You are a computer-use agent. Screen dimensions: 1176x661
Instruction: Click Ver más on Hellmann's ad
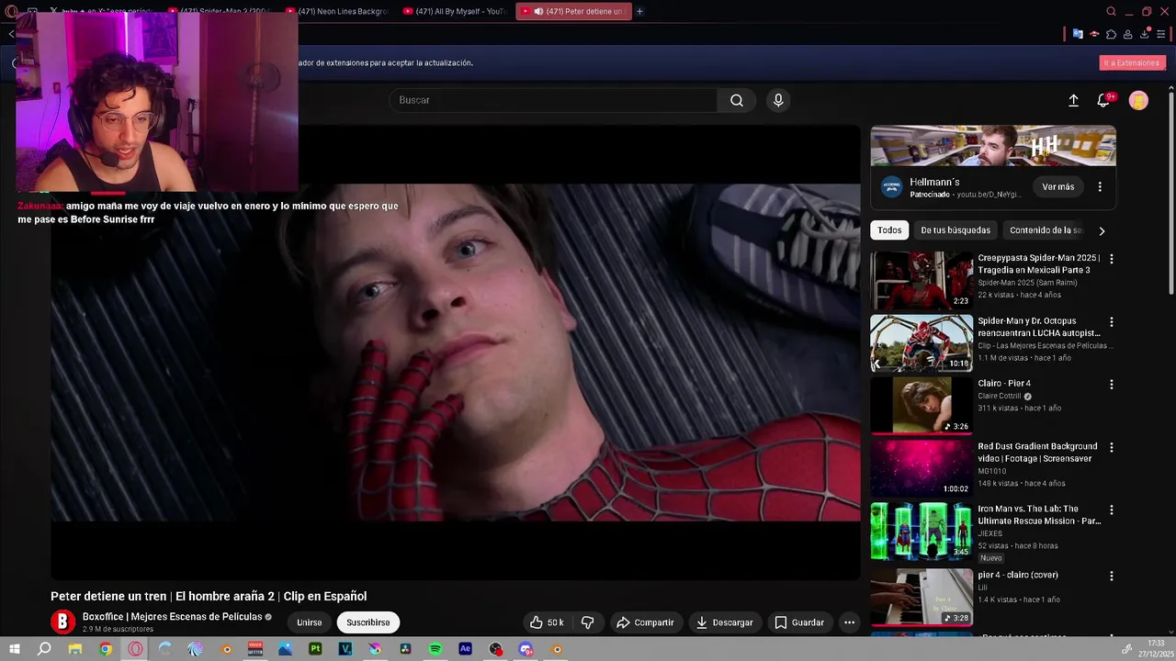click(x=1058, y=186)
